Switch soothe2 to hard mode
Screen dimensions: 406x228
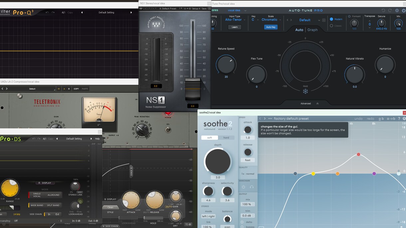pos(226,138)
